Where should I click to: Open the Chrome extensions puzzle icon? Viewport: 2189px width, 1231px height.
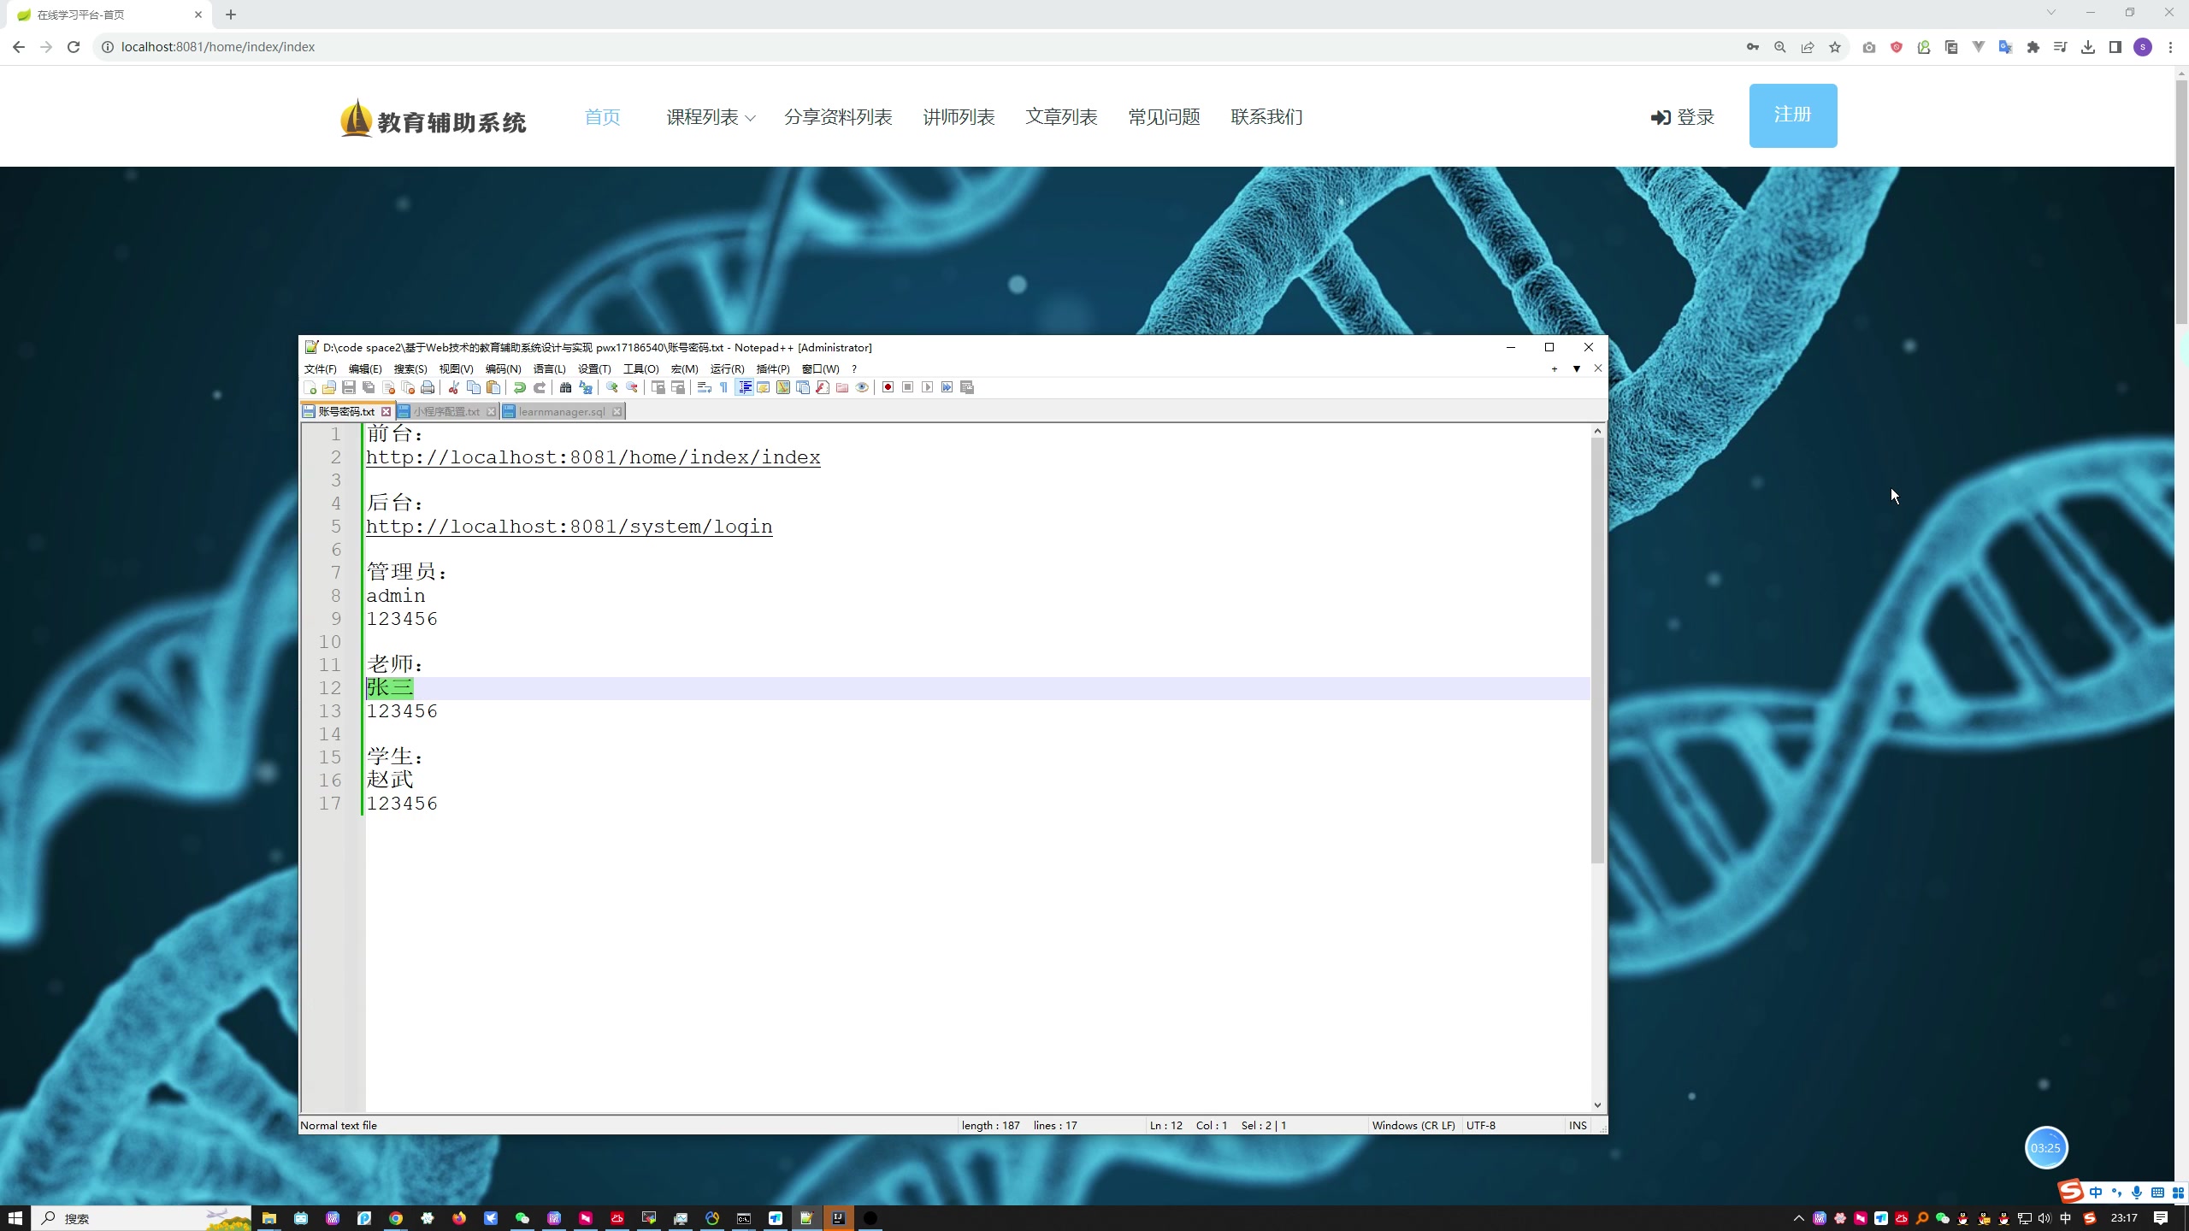pyautogui.click(x=2033, y=47)
